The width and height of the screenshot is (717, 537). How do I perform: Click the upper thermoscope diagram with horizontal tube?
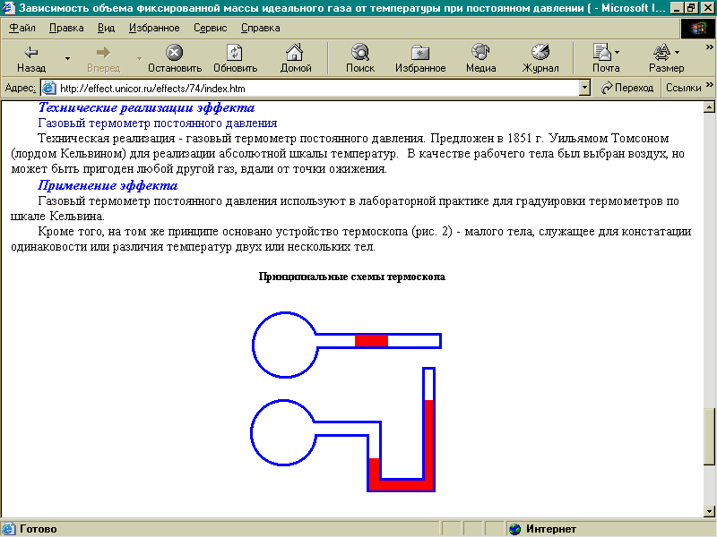(347, 345)
